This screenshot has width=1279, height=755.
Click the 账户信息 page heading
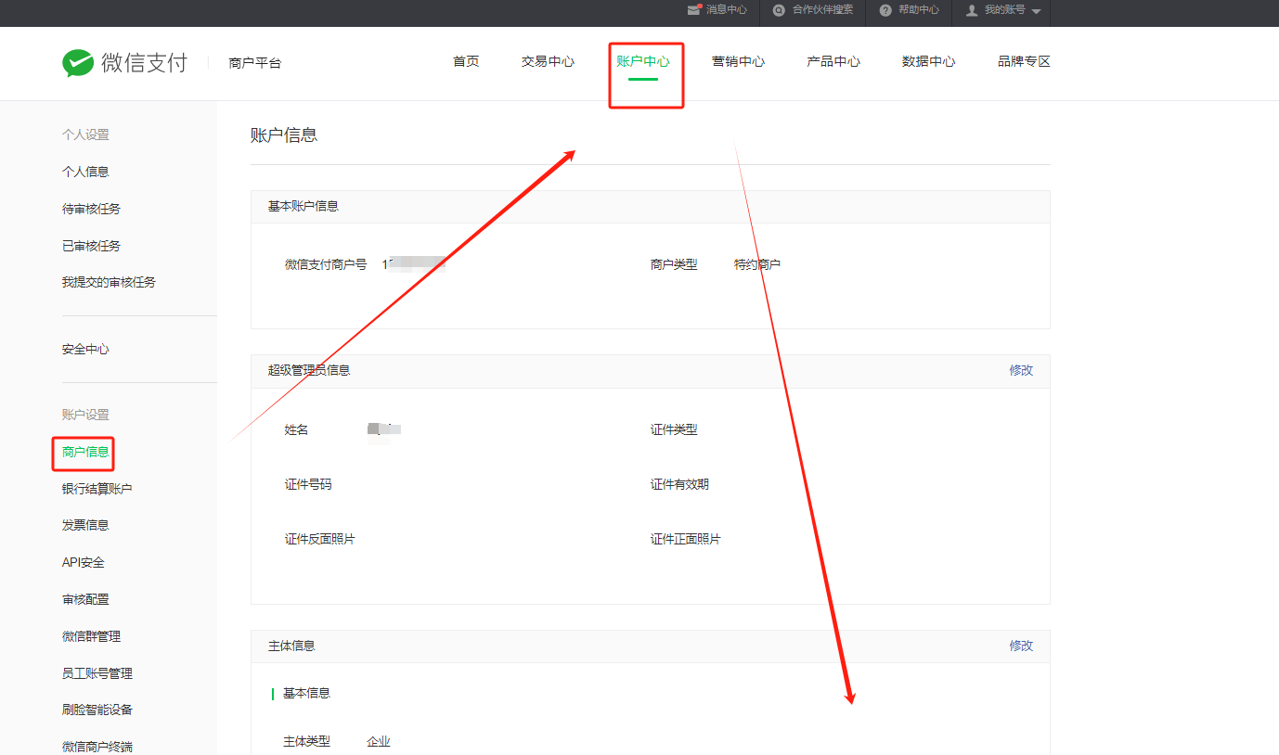point(284,134)
